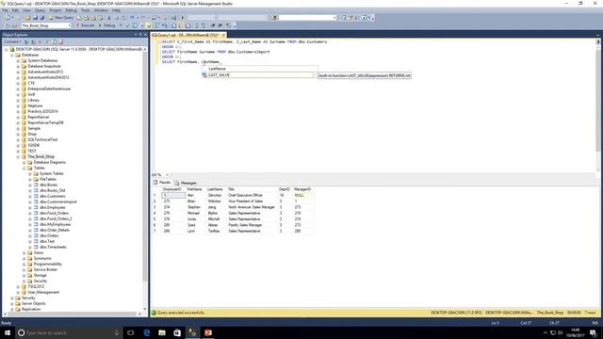603x339 pixels.
Task: Click the Execute query button
Action: pyautogui.click(x=86, y=25)
